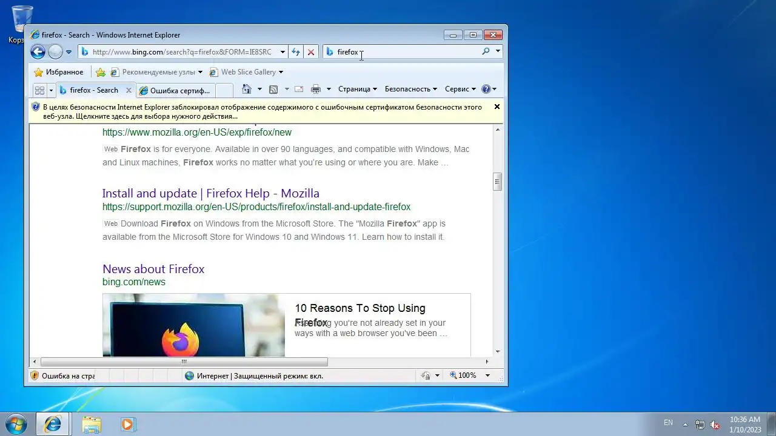Open the support.mozilla.org install-and-update URL

click(x=256, y=207)
